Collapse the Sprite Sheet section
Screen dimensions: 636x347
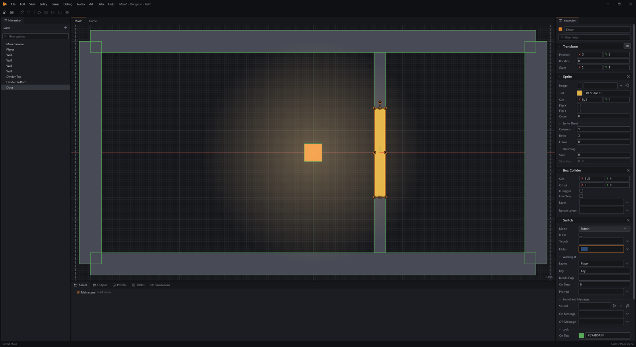(x=560, y=123)
